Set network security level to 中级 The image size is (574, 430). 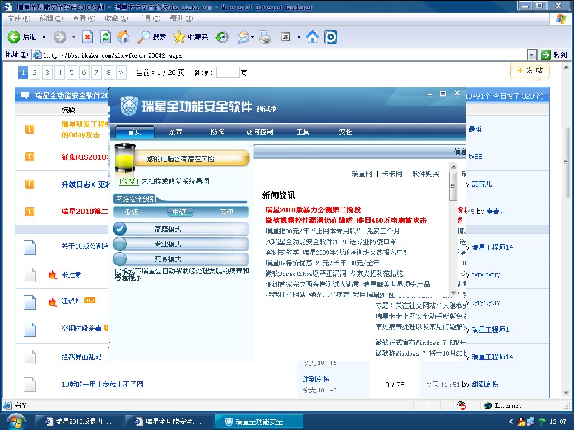coord(180,212)
